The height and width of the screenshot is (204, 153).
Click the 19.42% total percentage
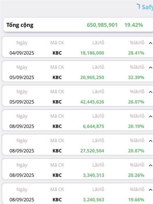point(134,25)
